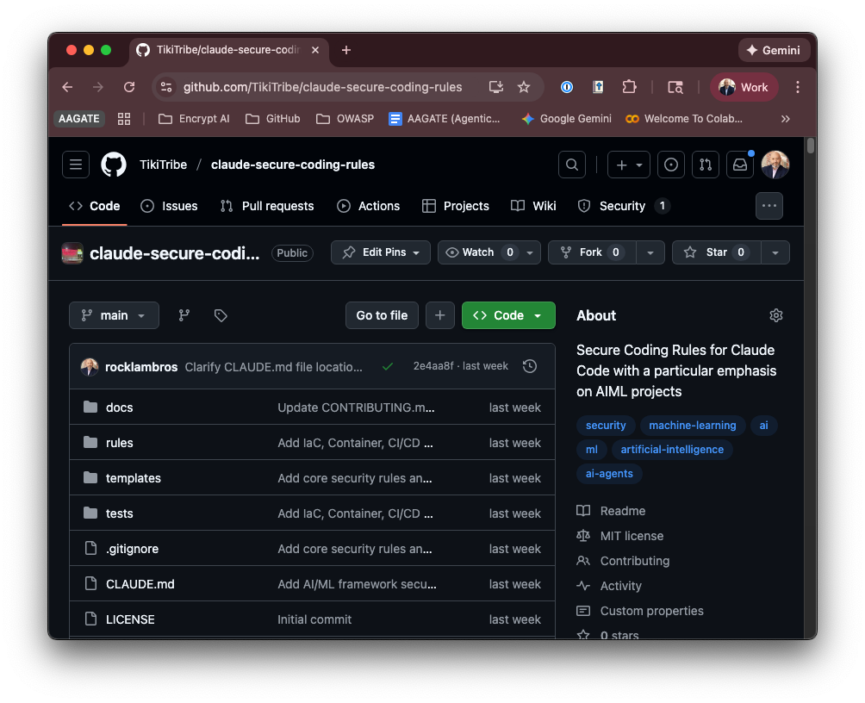Switch to the Issues tab
Screen dimensions: 865x703
(169, 206)
